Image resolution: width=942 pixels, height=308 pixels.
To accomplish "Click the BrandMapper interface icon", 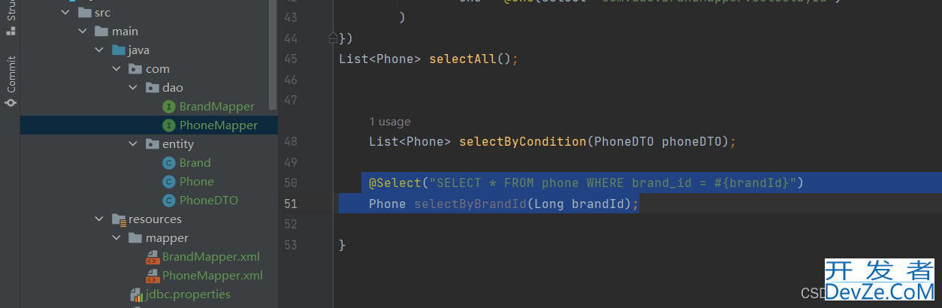I will coord(169,107).
